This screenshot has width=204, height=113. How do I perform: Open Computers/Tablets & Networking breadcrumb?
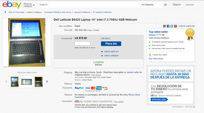pos(58,12)
